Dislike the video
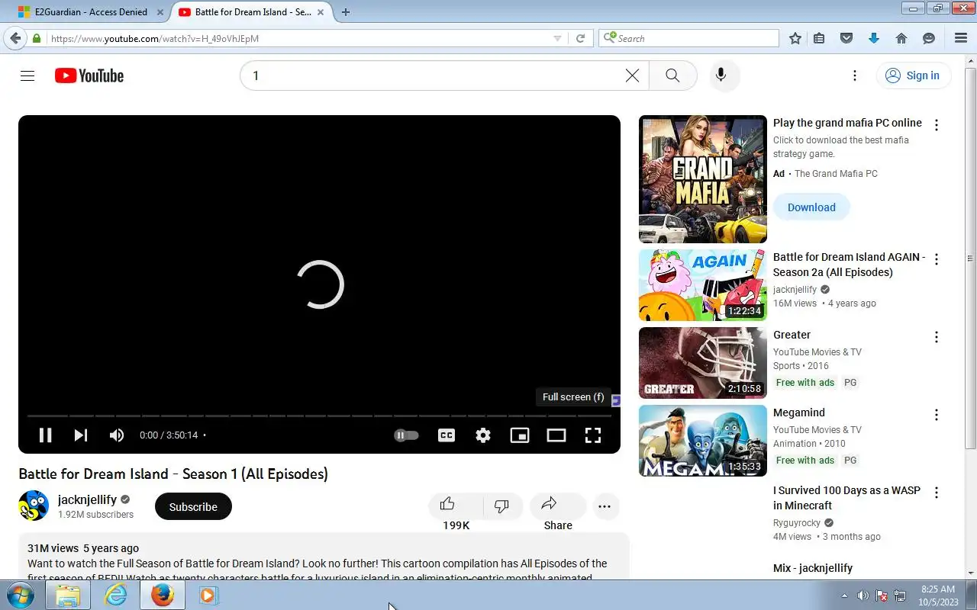Viewport: 977px width, 610px height. point(501,506)
